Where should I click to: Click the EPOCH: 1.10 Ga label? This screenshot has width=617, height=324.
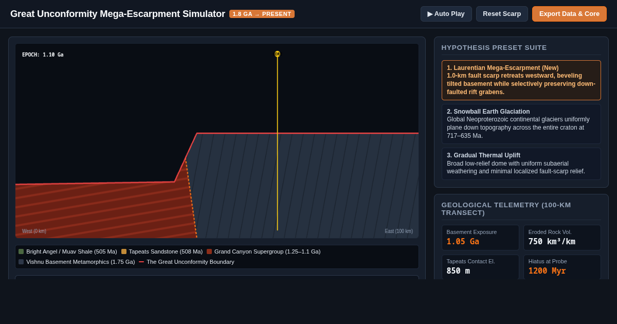[43, 55]
